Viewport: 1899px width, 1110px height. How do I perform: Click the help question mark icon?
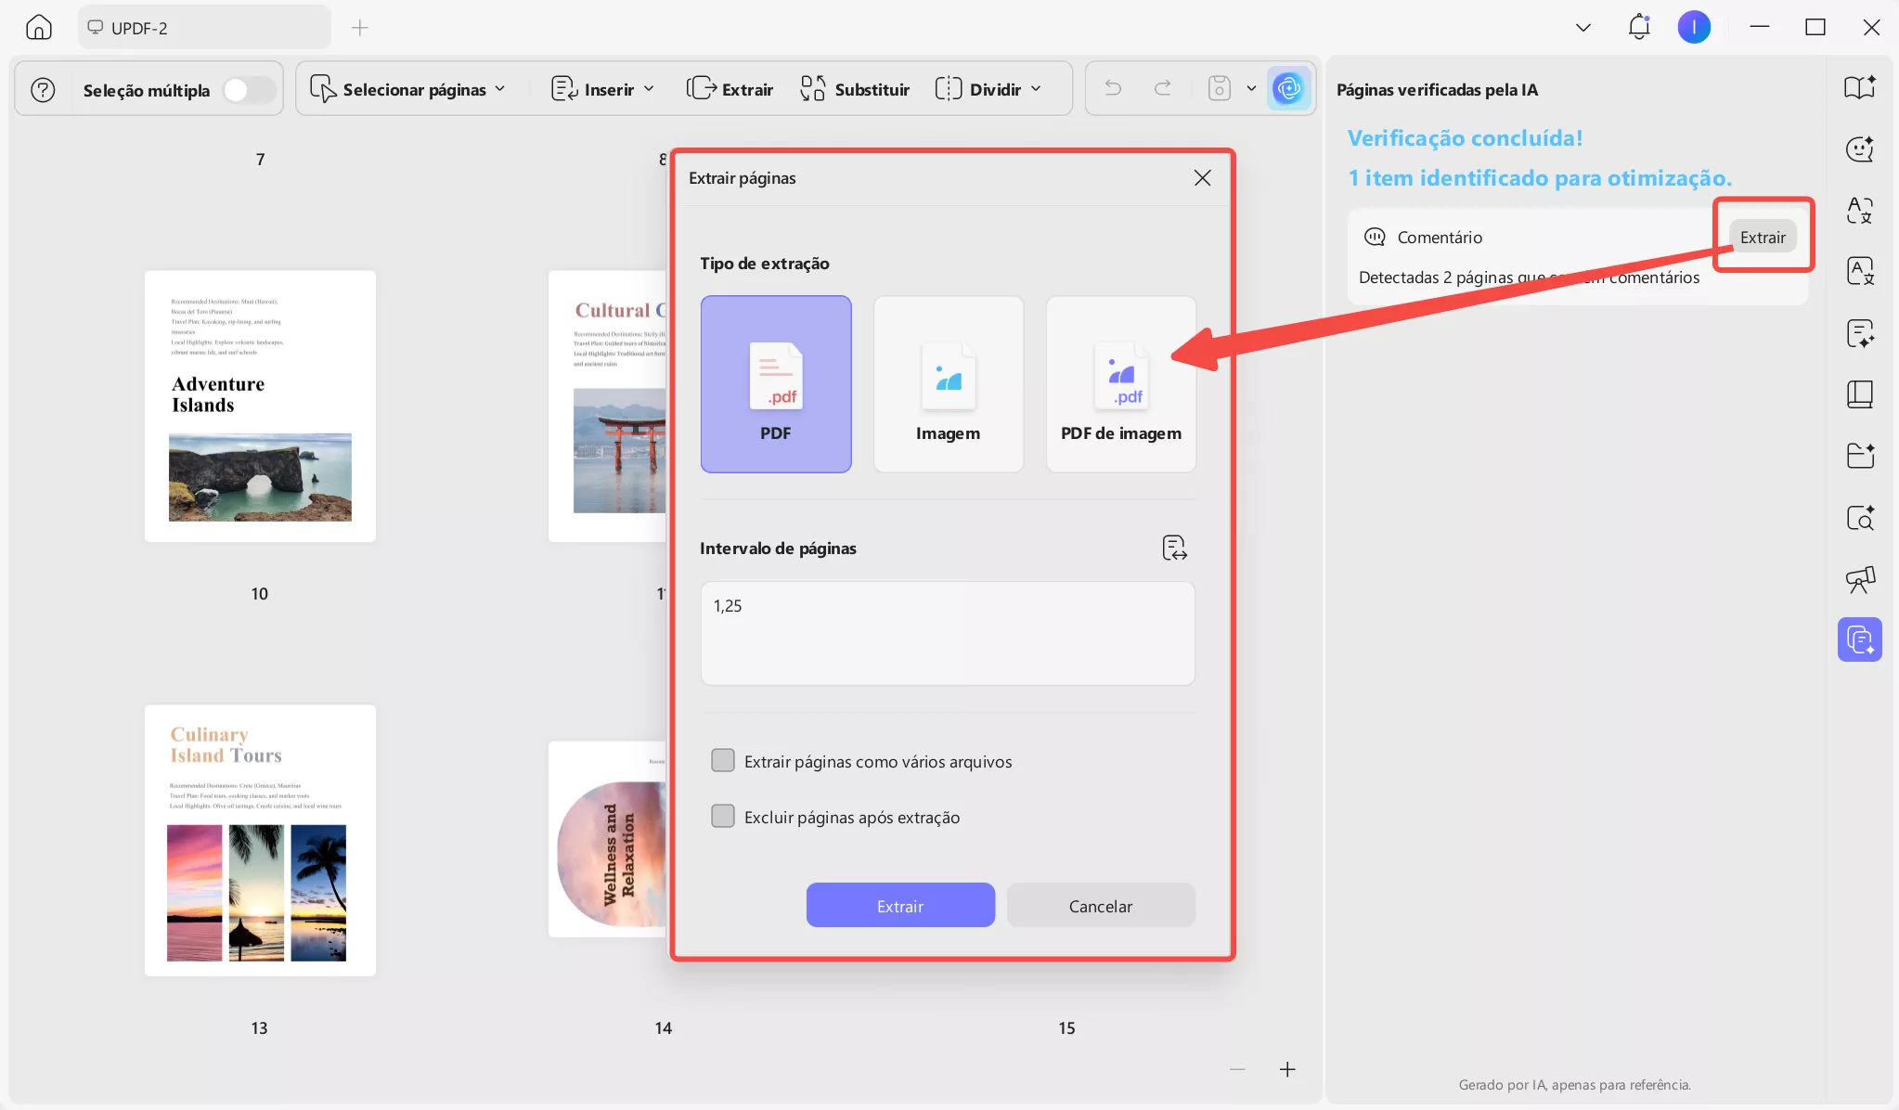pyautogui.click(x=43, y=89)
